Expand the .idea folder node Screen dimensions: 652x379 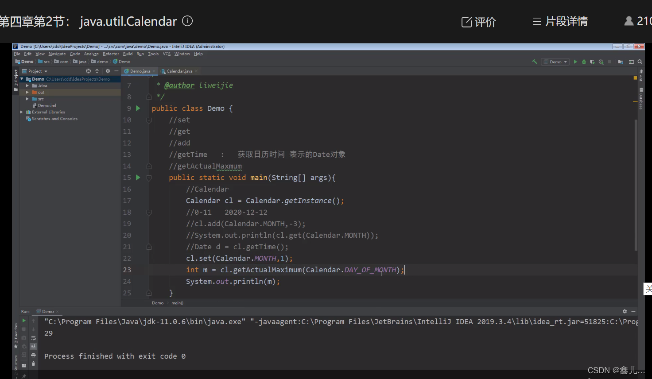pyautogui.click(x=27, y=86)
